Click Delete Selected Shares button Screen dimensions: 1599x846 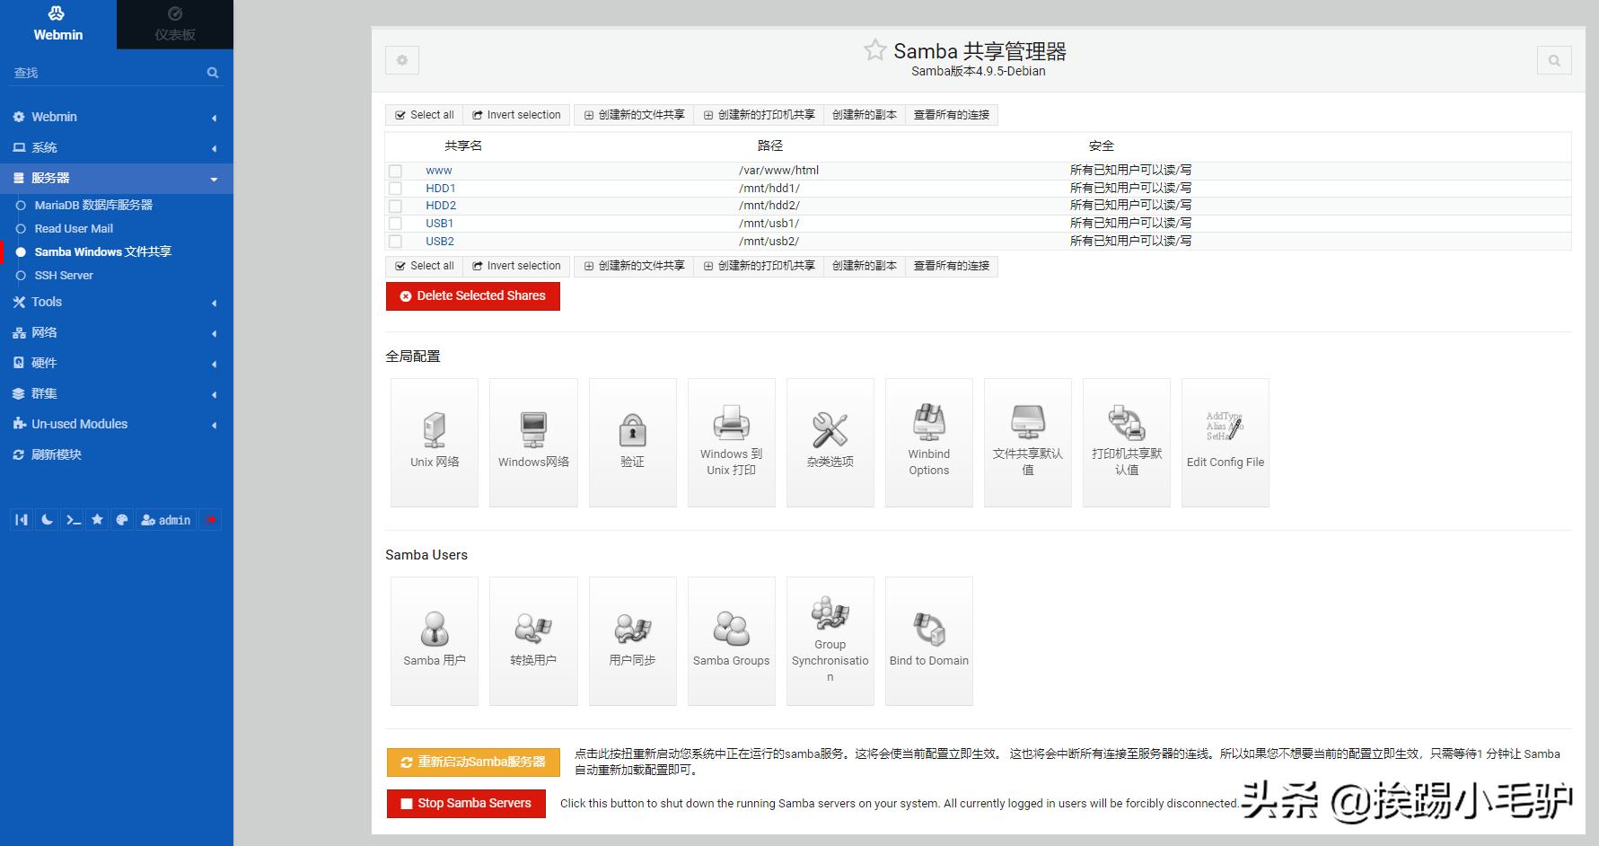click(473, 295)
